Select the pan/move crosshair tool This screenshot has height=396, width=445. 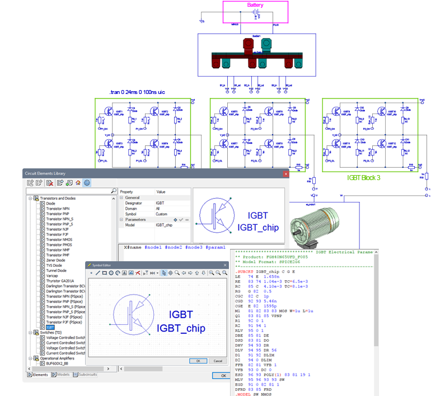coord(171,273)
